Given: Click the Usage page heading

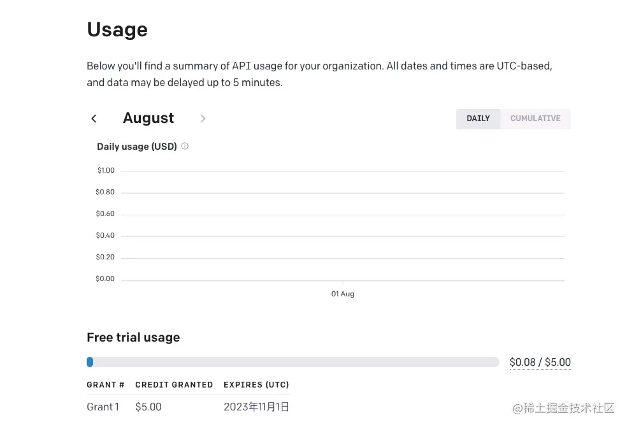Looking at the screenshot, I should tap(117, 30).
